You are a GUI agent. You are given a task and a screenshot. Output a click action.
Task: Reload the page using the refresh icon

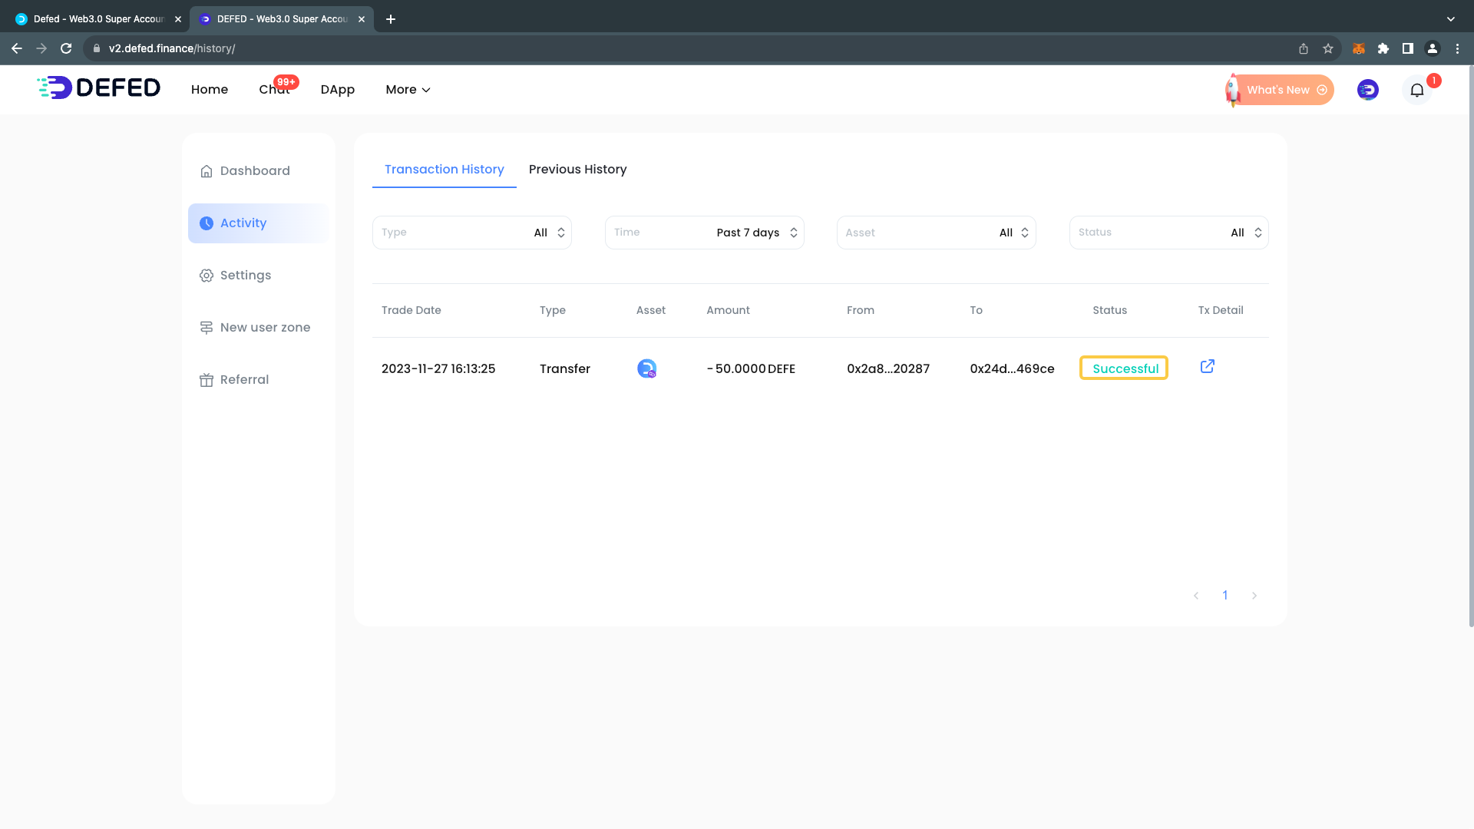tap(66, 48)
